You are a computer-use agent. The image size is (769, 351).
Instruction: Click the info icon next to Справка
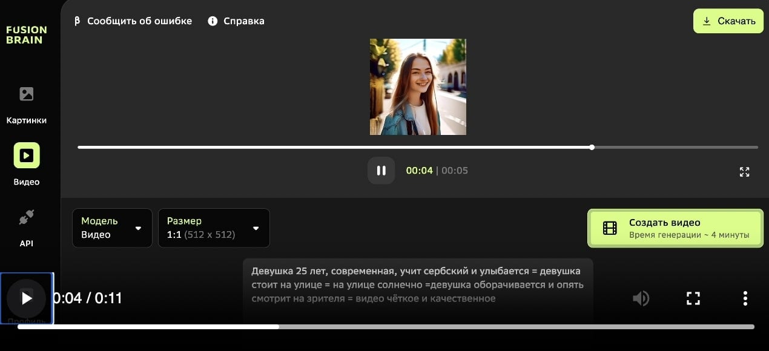point(212,21)
